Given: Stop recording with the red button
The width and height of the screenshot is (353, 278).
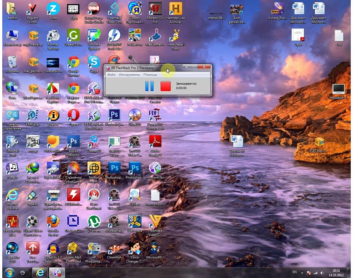Looking at the screenshot, I should (166, 86).
